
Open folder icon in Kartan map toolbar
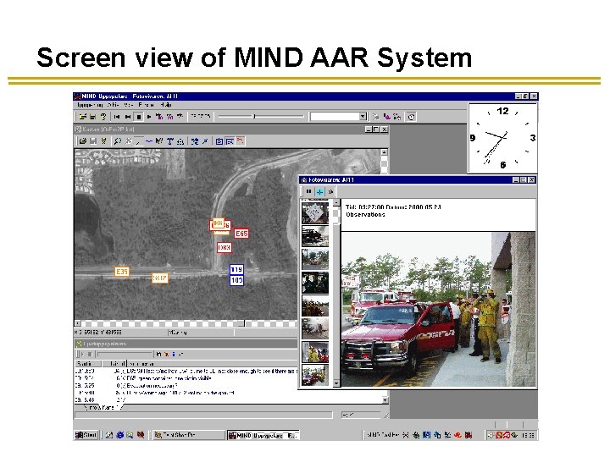click(82, 141)
